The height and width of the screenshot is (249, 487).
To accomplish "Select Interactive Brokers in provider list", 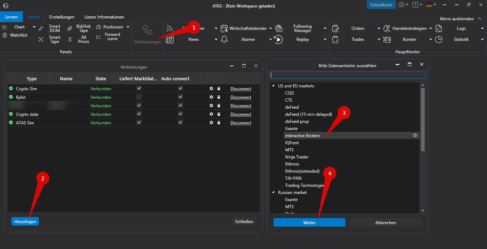I will point(352,135).
